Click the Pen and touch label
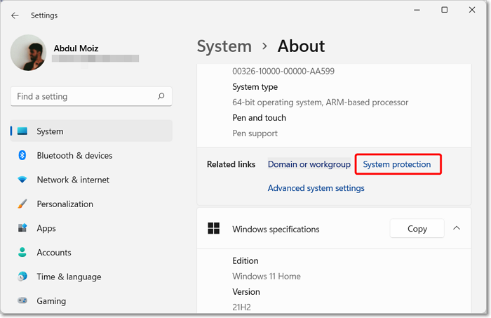Viewport: 491px width, 318px height. coord(259,118)
